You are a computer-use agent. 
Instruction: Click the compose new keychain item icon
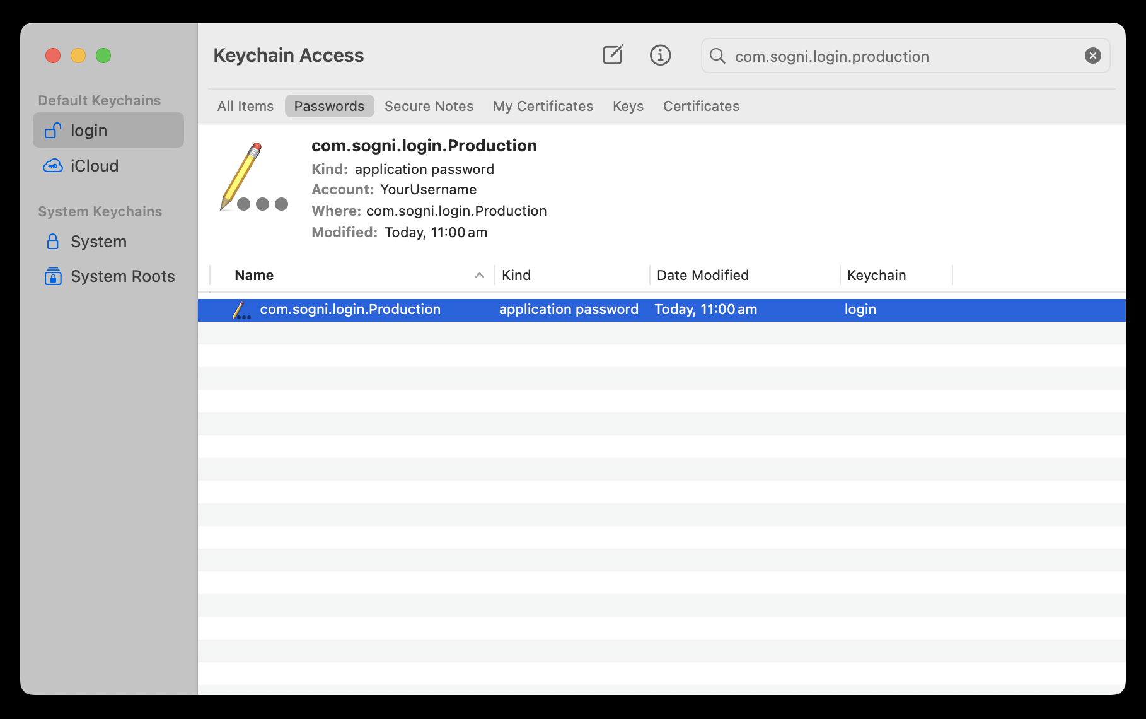click(x=613, y=56)
